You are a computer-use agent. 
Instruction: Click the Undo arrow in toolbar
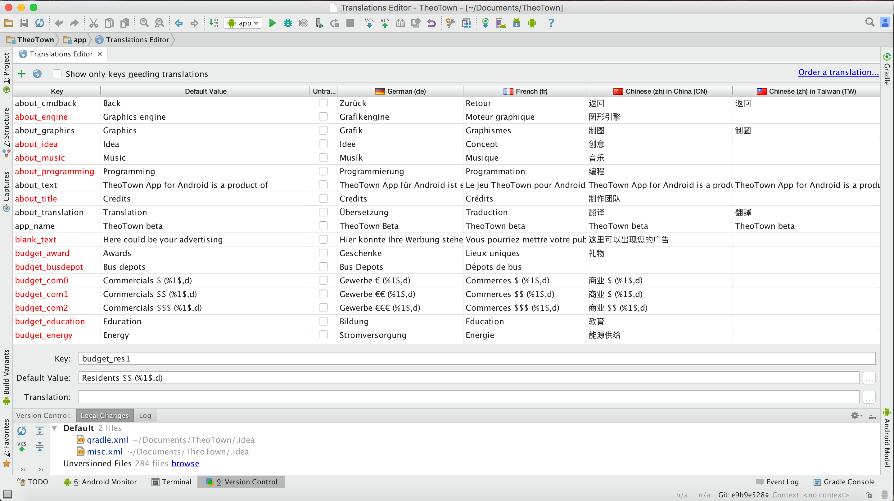pyautogui.click(x=59, y=23)
